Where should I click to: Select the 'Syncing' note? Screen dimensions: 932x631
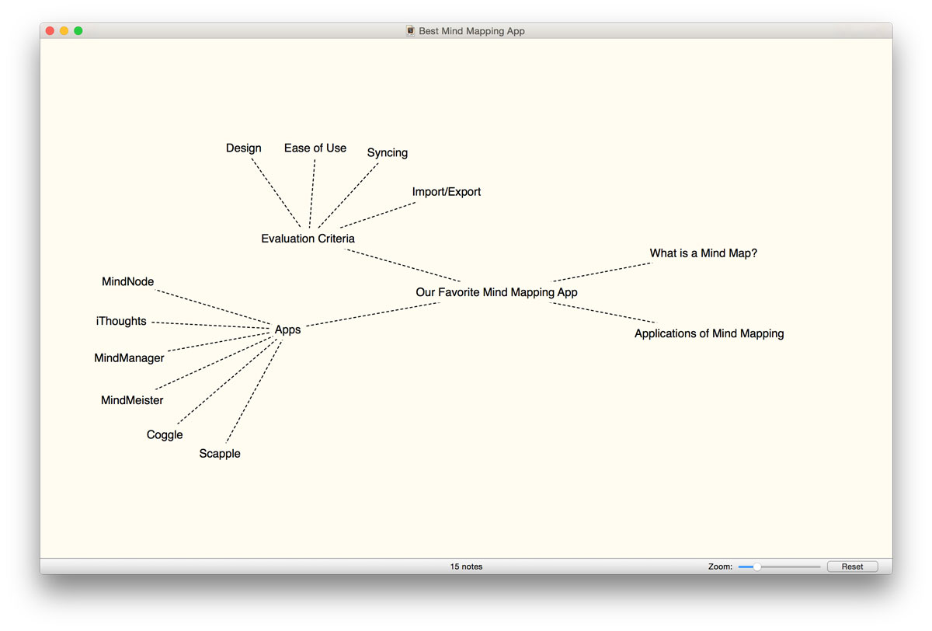[388, 153]
